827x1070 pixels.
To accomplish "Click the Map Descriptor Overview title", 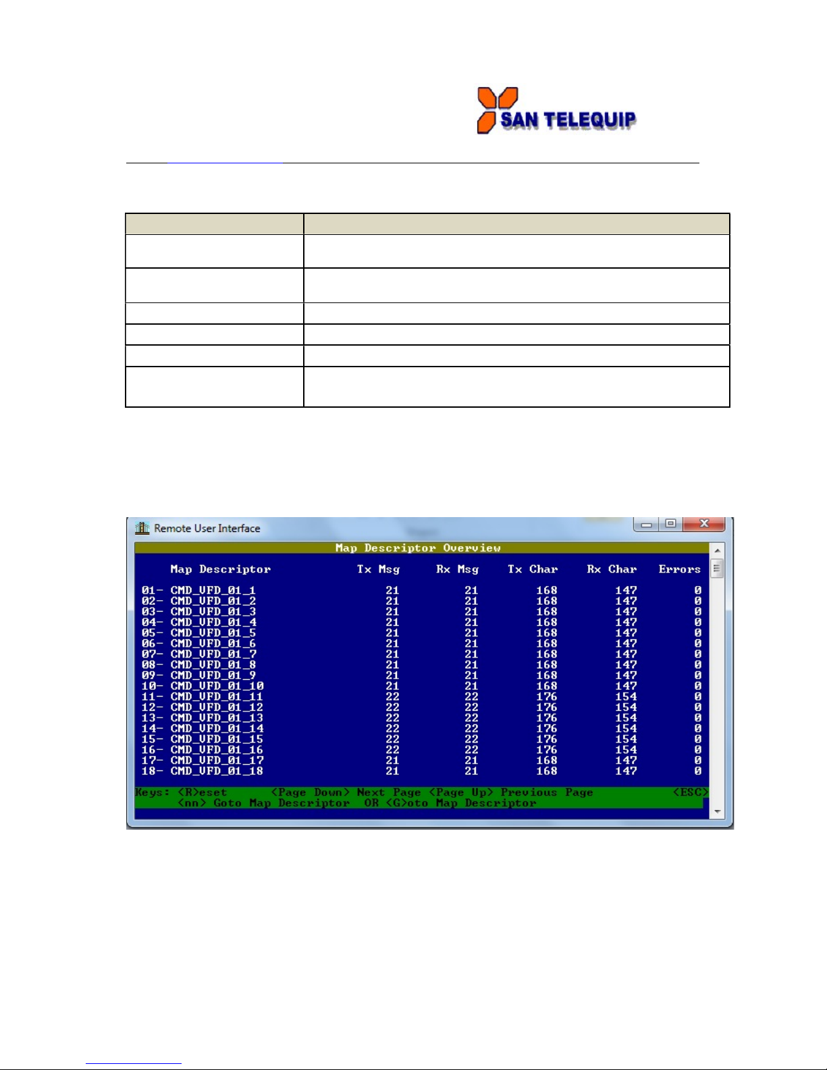I will tap(418, 547).
